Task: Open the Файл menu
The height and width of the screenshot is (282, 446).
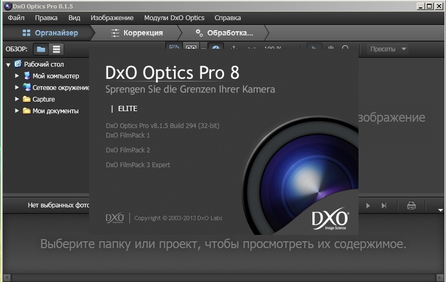Action: point(16,18)
